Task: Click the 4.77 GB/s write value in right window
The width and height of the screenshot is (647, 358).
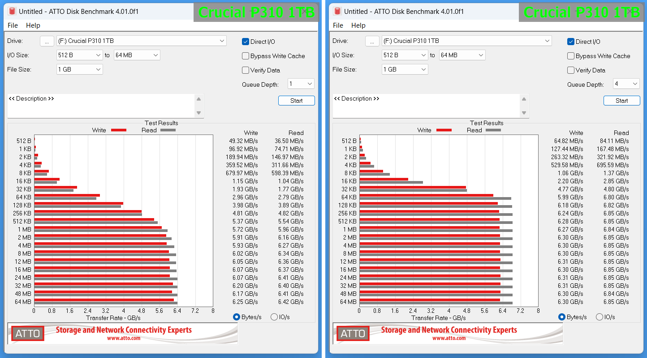Action: tap(570, 189)
